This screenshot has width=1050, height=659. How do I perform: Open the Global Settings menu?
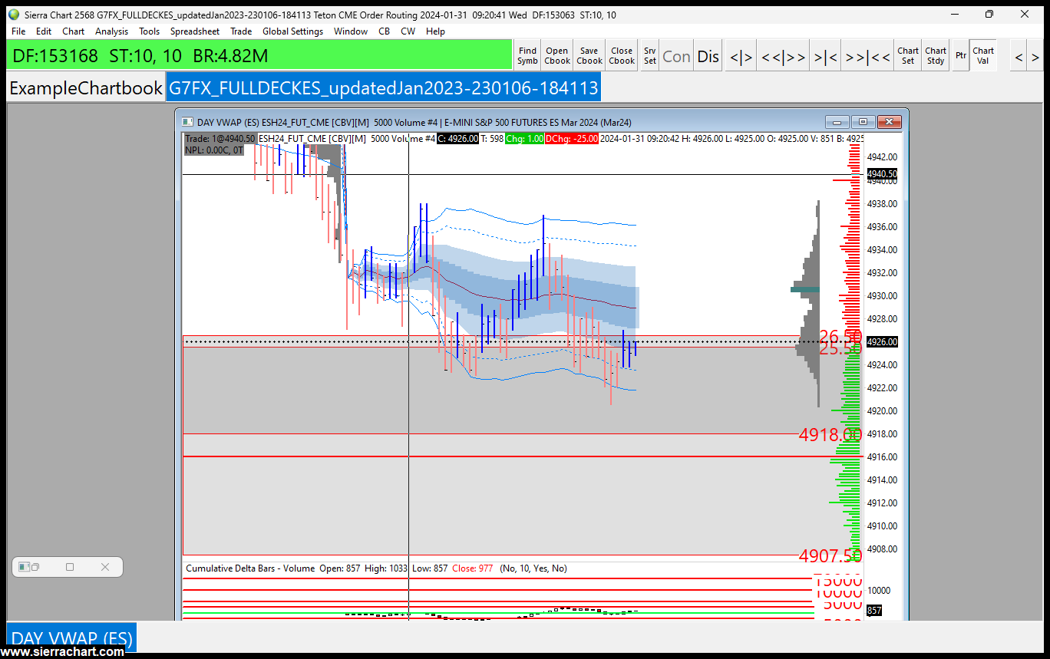293,31
